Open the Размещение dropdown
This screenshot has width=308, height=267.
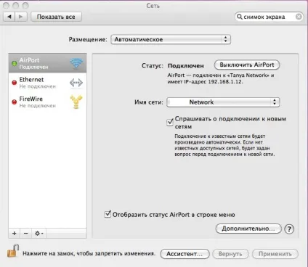pos(171,39)
